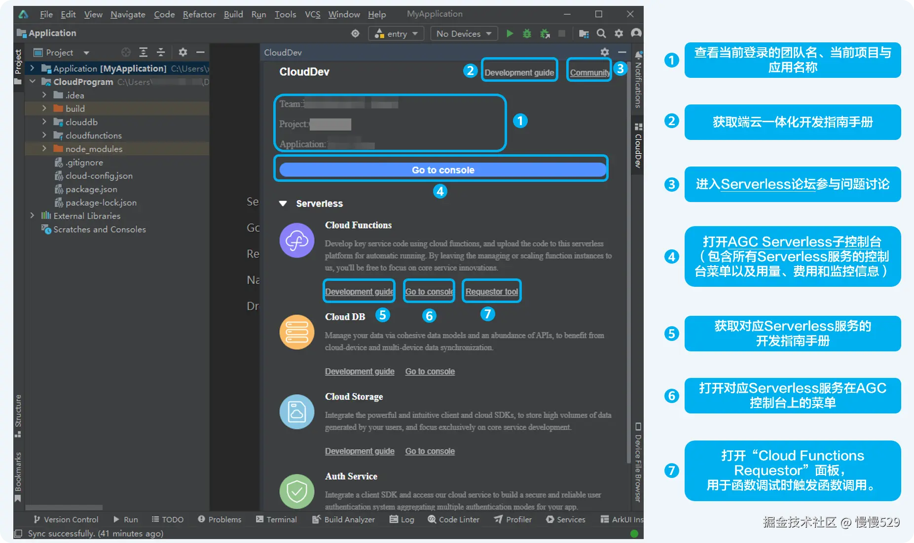Open CloudDev panel settings gear
Image resolution: width=914 pixels, height=543 pixels.
(x=605, y=52)
